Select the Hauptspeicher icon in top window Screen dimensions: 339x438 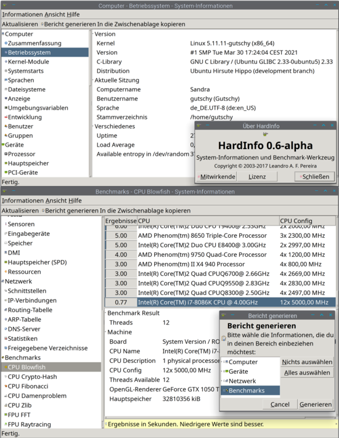tap(6, 163)
